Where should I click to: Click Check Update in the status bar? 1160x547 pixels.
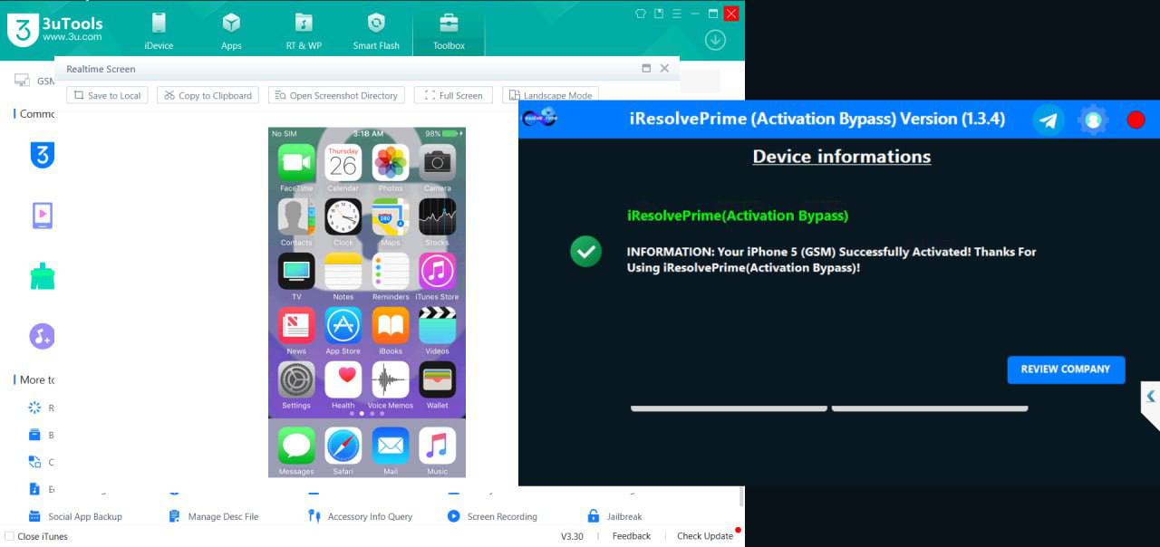[x=705, y=536]
